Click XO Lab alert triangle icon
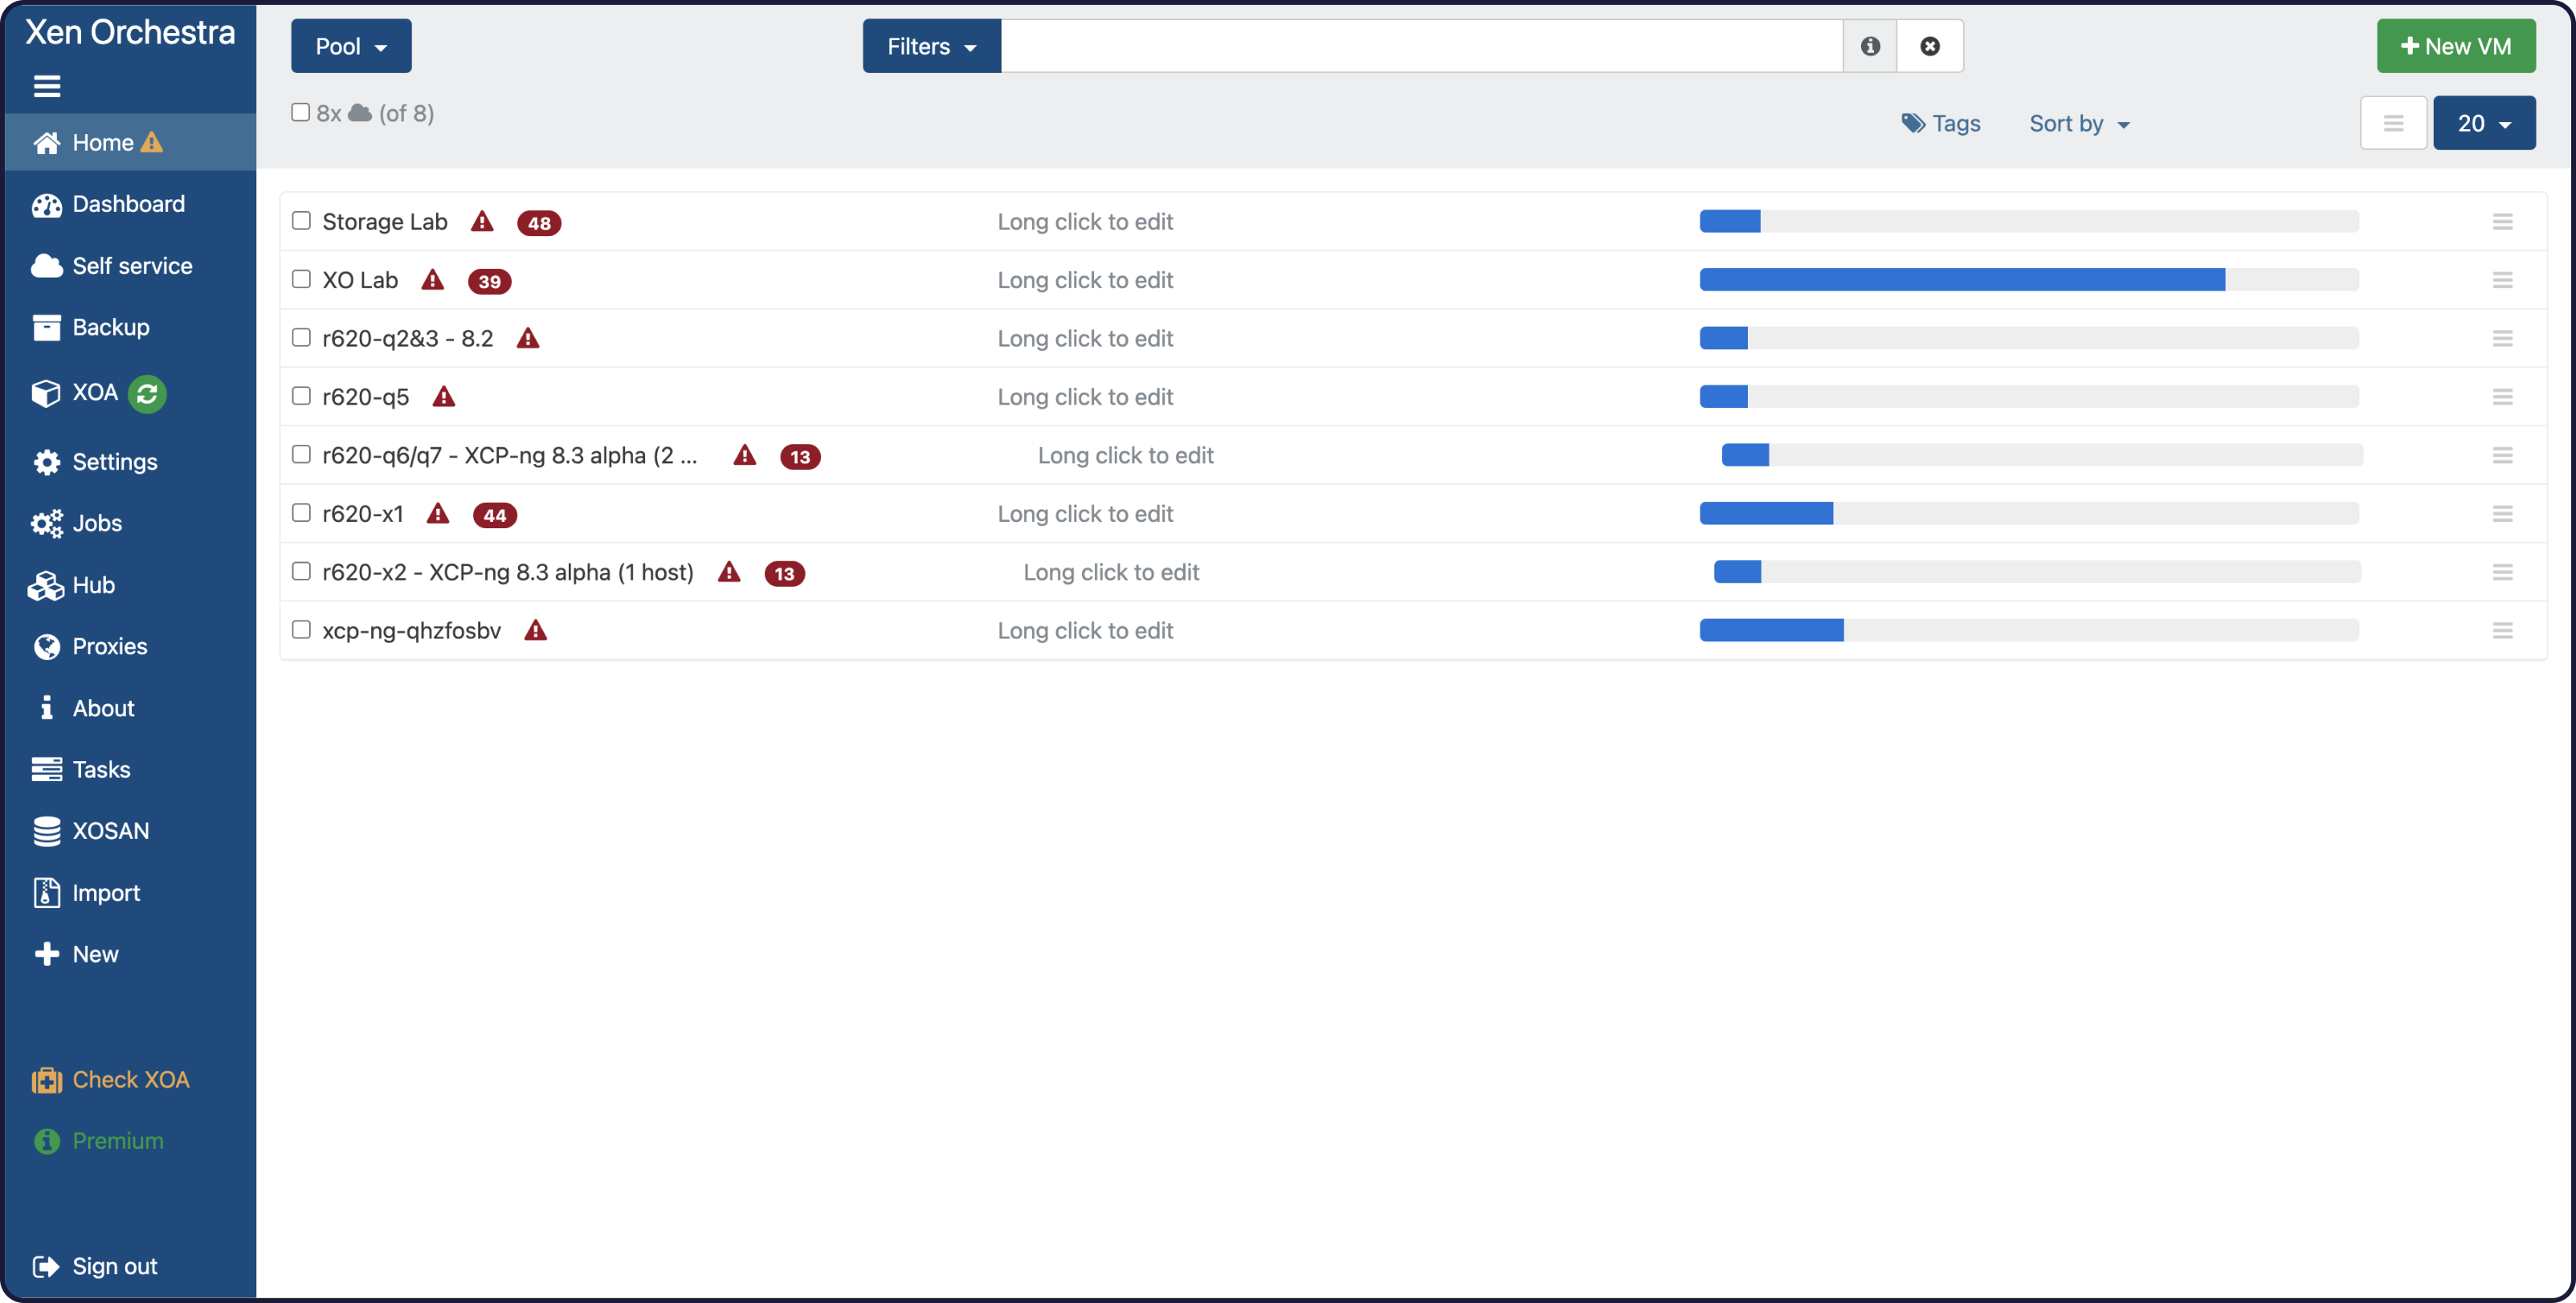 point(432,279)
